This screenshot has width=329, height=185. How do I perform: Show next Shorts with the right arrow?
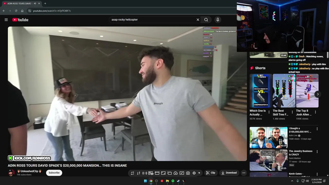(x=318, y=94)
